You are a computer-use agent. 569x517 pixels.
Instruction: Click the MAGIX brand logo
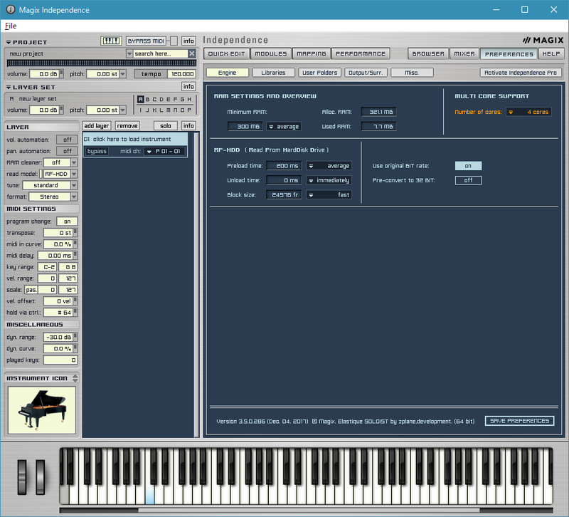tap(543, 40)
